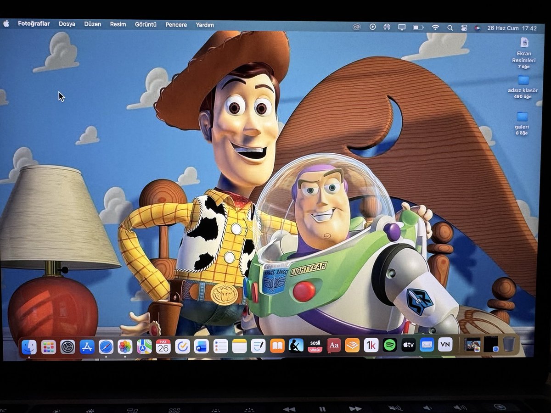Open Finder from the Dock
The image size is (551, 413).
pyautogui.click(x=29, y=346)
